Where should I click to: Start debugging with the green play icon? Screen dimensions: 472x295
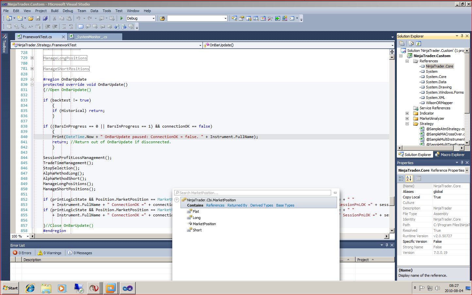tap(122, 18)
